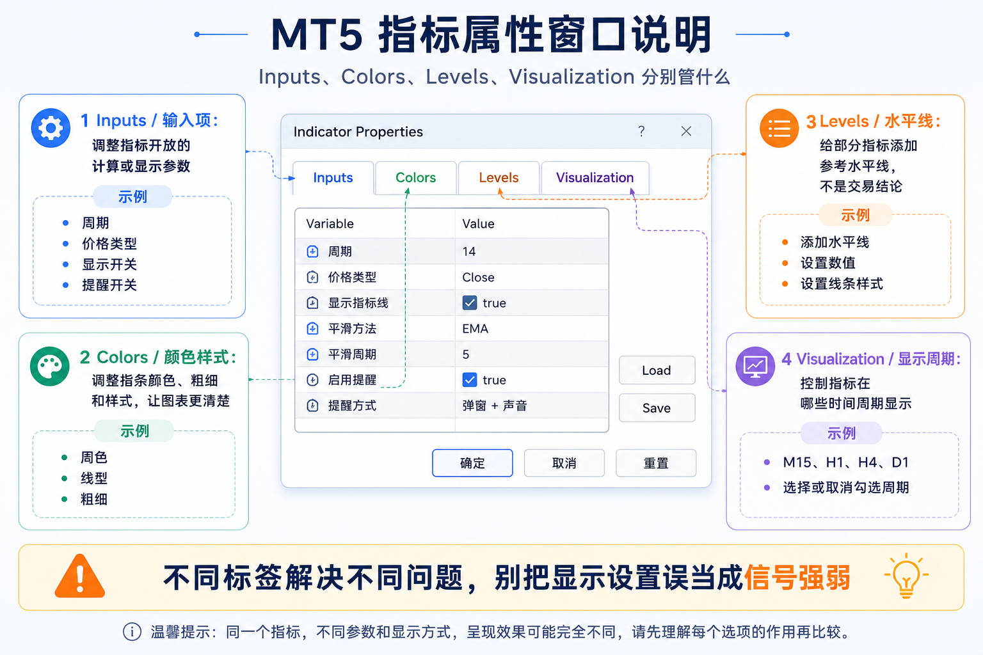Select the 价格类型 variable name in table
Viewport: 983px width, 655px height.
click(352, 277)
